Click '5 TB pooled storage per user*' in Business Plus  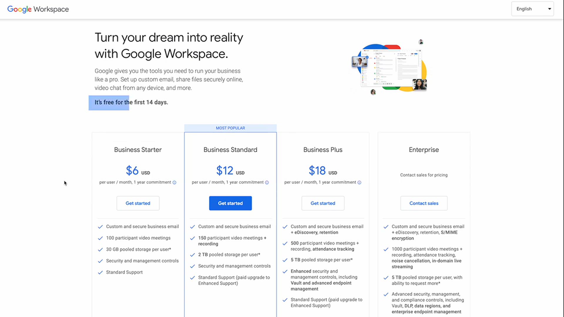pos(322,260)
